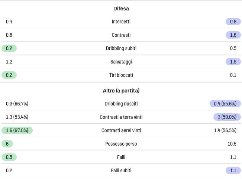
Task: Select the blue 1.6 Contrasti badge
Action: click(x=233, y=35)
